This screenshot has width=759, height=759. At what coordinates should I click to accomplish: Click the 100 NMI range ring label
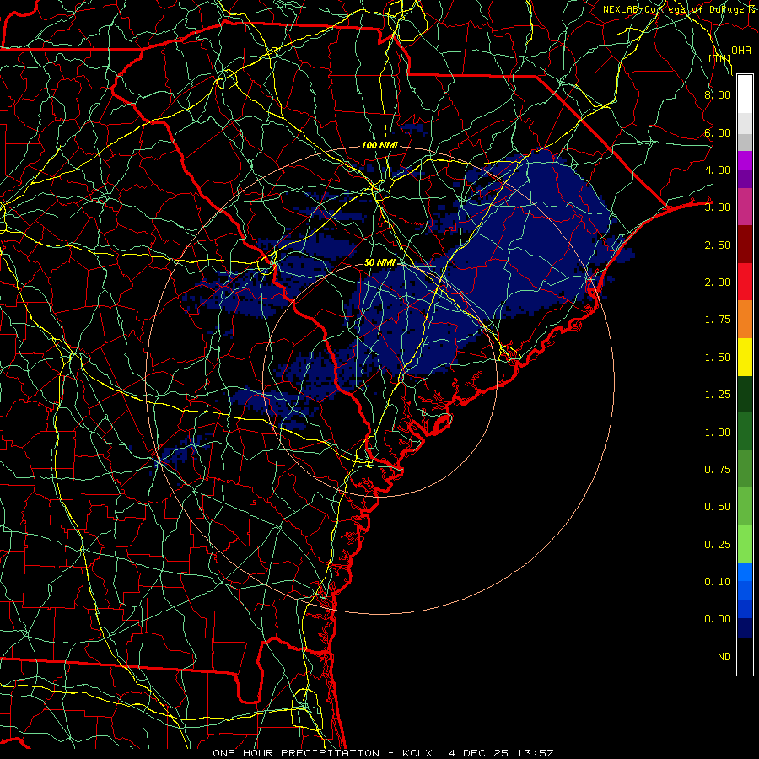[379, 145]
